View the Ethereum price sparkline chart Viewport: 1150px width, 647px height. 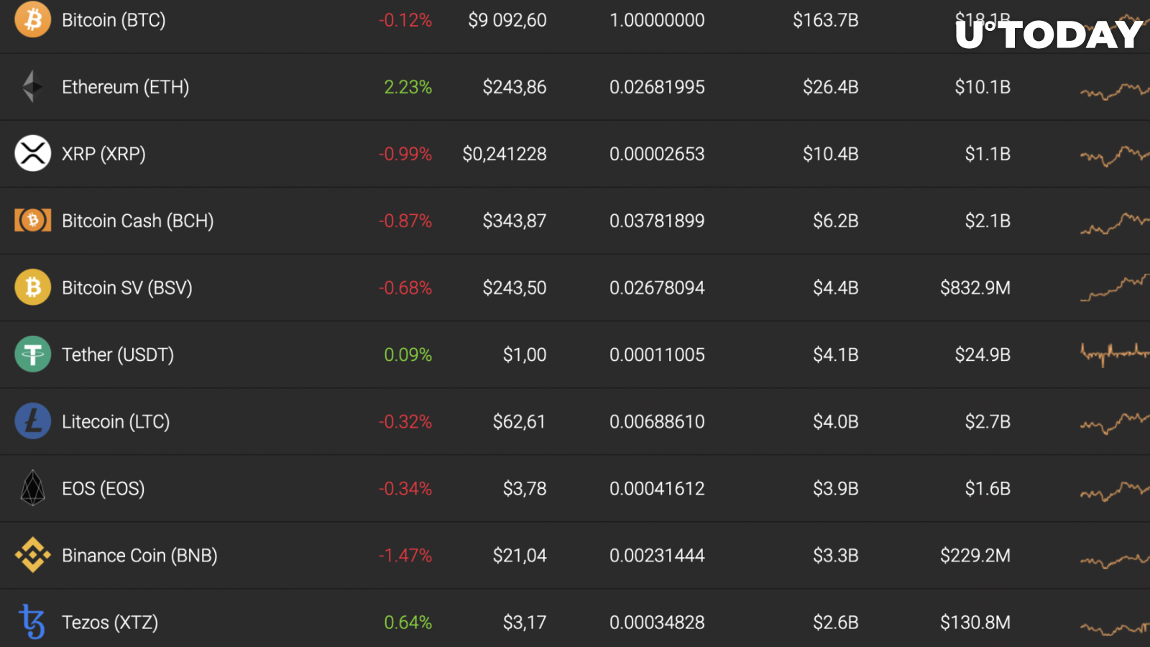1115,91
